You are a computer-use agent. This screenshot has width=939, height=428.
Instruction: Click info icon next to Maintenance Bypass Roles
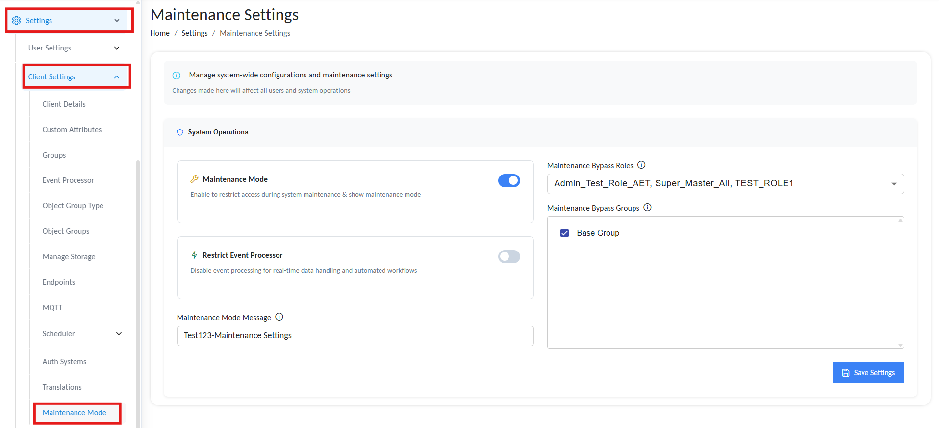(x=641, y=165)
